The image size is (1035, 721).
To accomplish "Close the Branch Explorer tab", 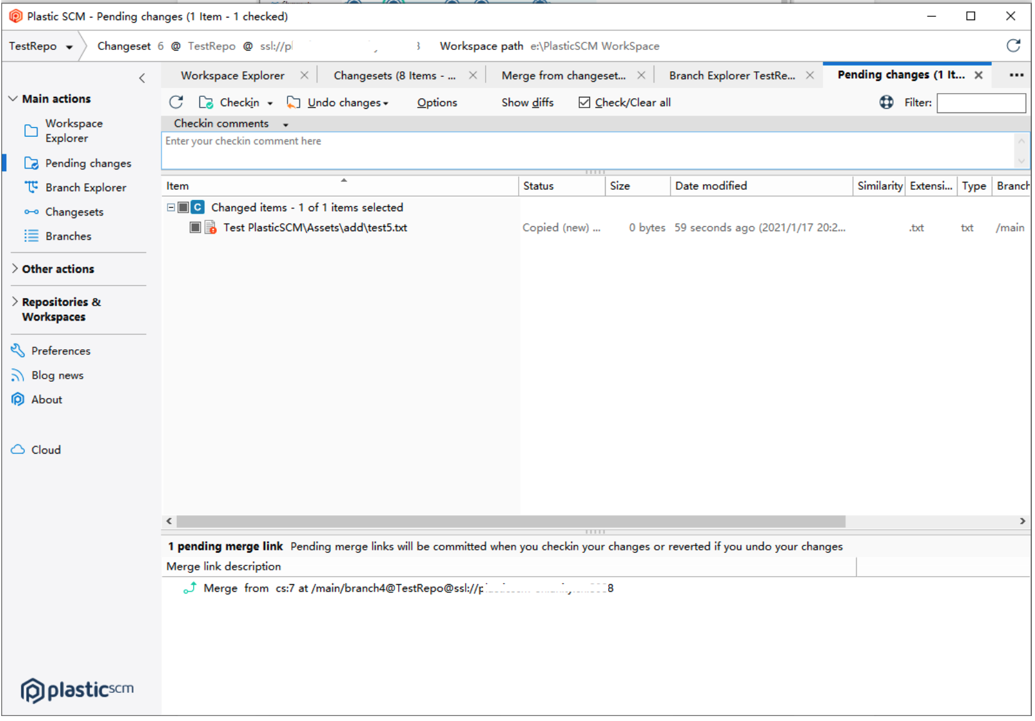I will (810, 76).
